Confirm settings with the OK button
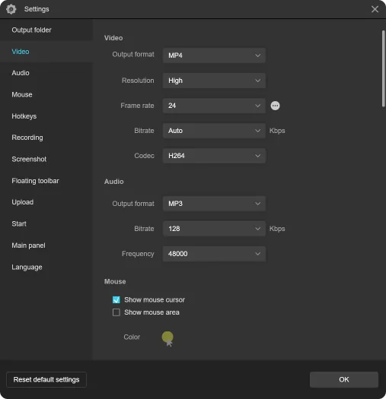 [344, 380]
